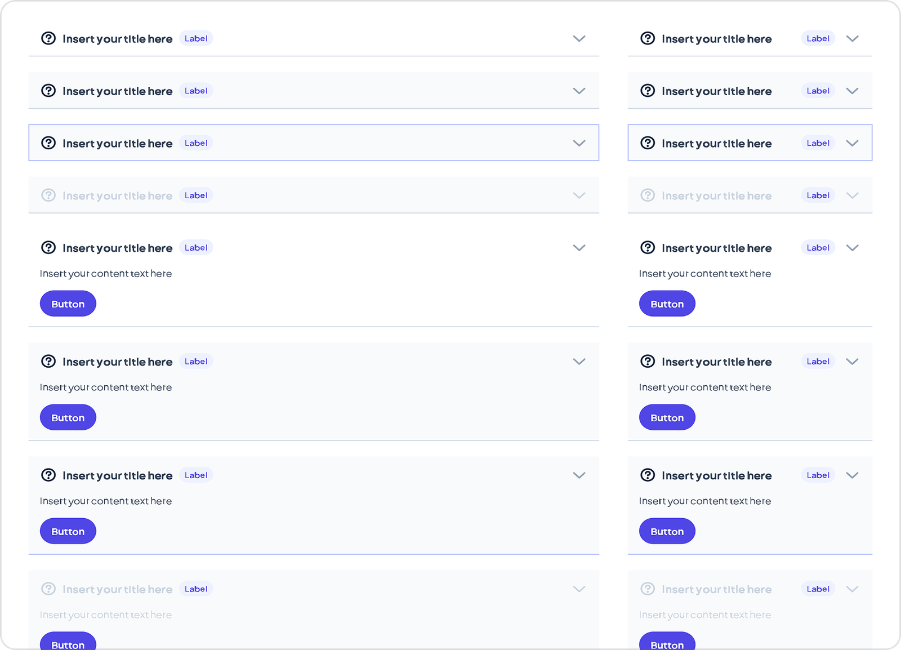Click Button in wide column's blue-underlined expanded row
Viewport: 901px width, 650px height.
click(x=68, y=531)
